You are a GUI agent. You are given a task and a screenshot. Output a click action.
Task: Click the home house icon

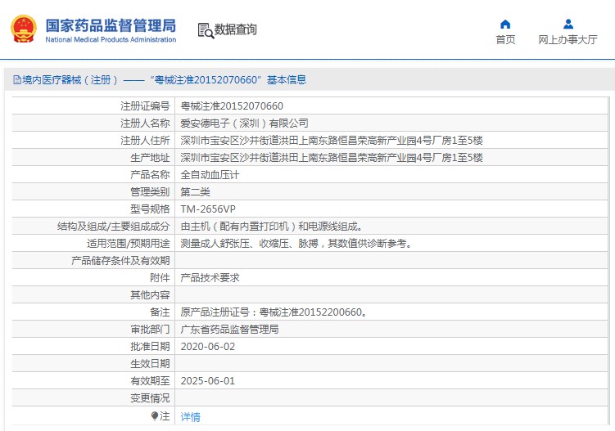(505, 25)
